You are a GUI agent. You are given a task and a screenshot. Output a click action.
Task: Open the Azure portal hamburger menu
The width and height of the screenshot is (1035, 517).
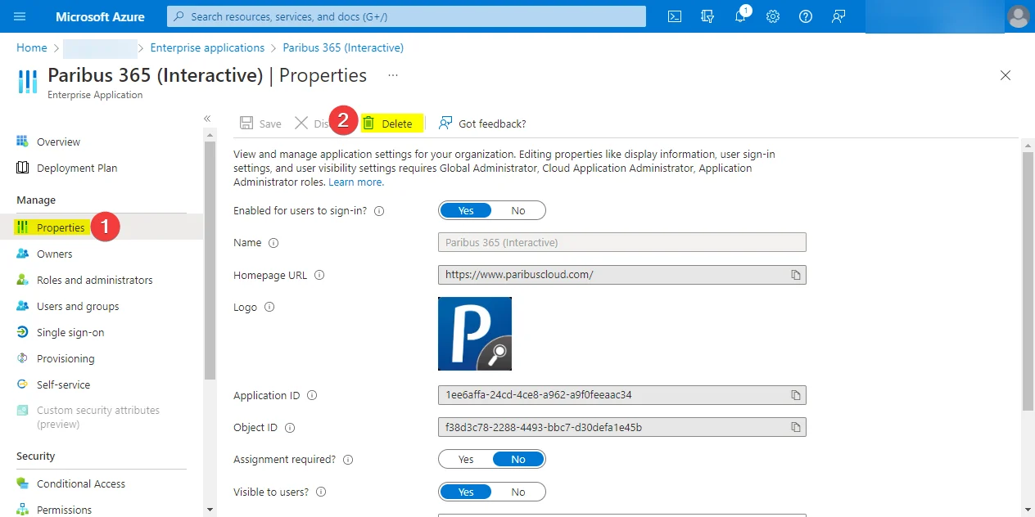[x=20, y=16]
